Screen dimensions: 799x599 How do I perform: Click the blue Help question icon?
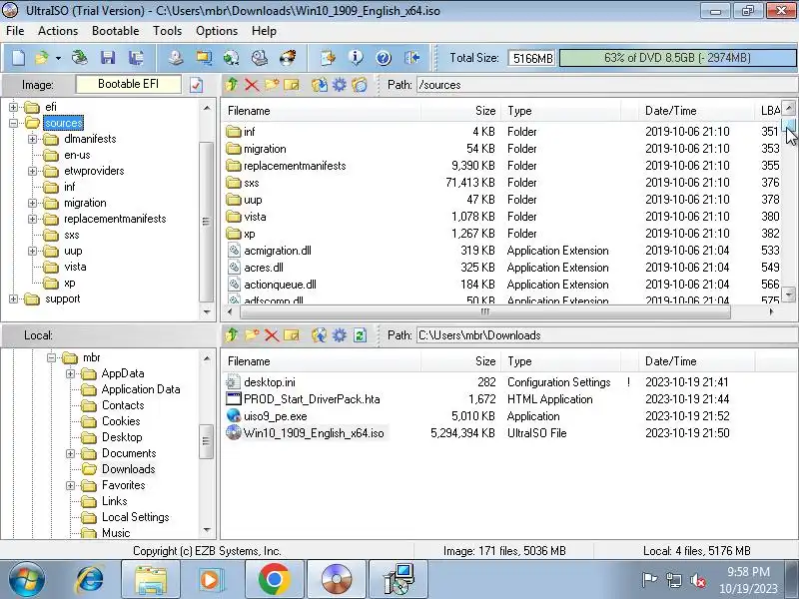point(384,58)
